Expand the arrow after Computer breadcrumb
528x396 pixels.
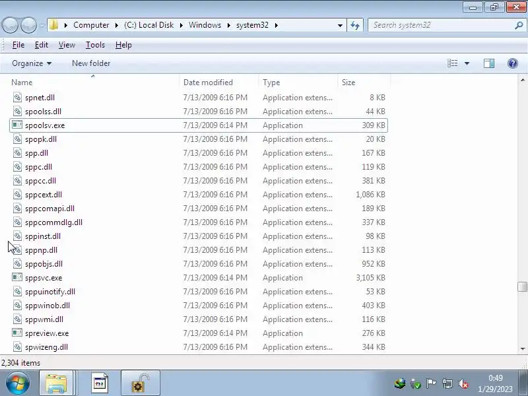(x=117, y=25)
